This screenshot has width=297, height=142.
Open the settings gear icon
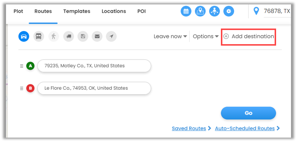(x=229, y=11)
